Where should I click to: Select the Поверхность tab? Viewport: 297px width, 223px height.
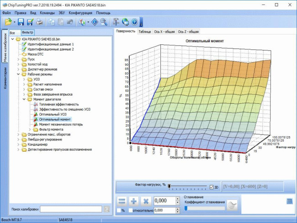pyautogui.click(x=126, y=31)
